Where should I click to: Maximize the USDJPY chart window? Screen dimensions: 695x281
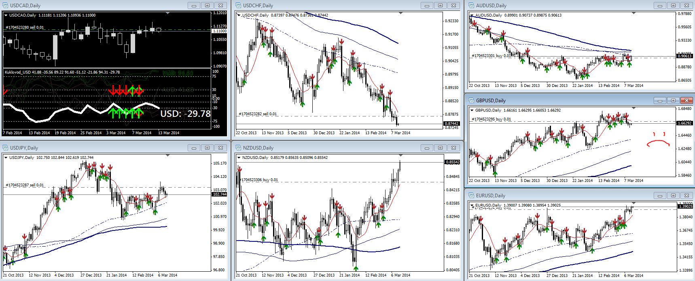(207, 148)
